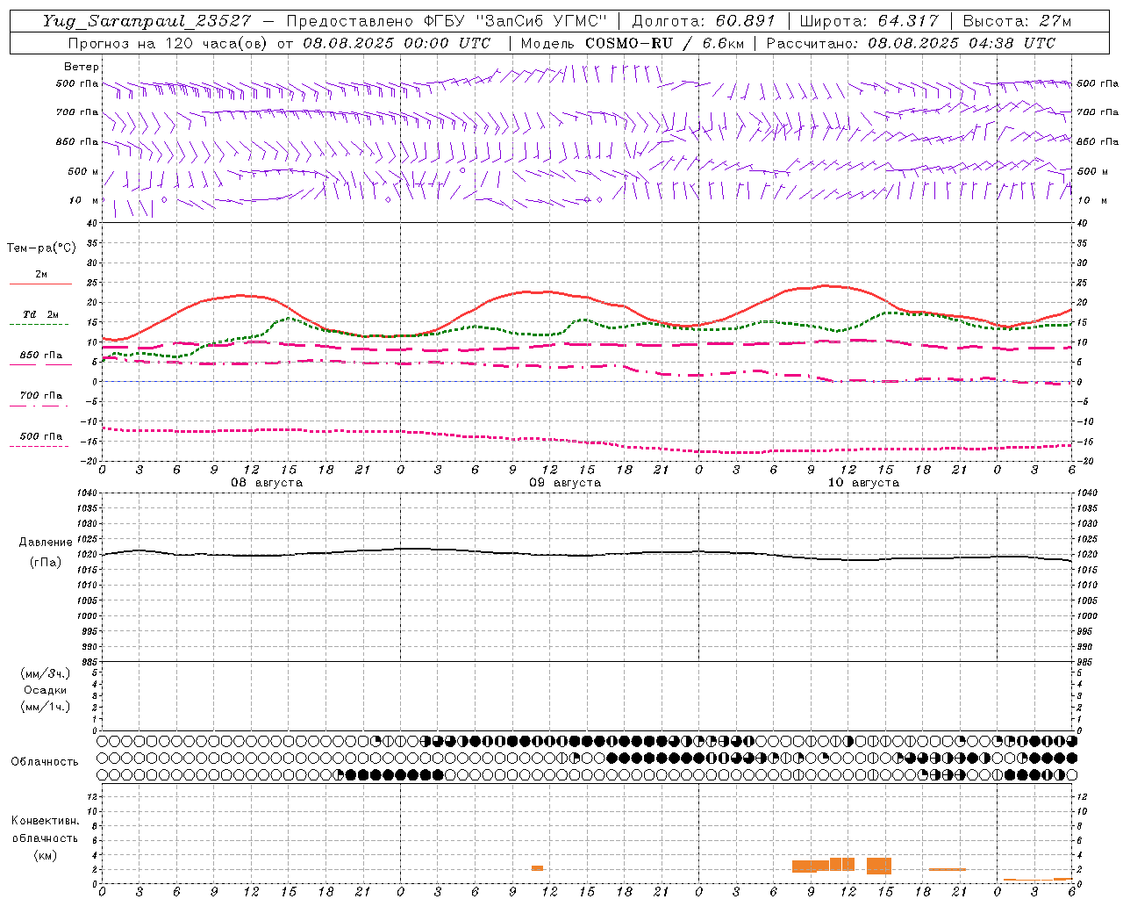Click the Давление pressure panel label
Screen dimensions: 1123x899
[46, 542]
